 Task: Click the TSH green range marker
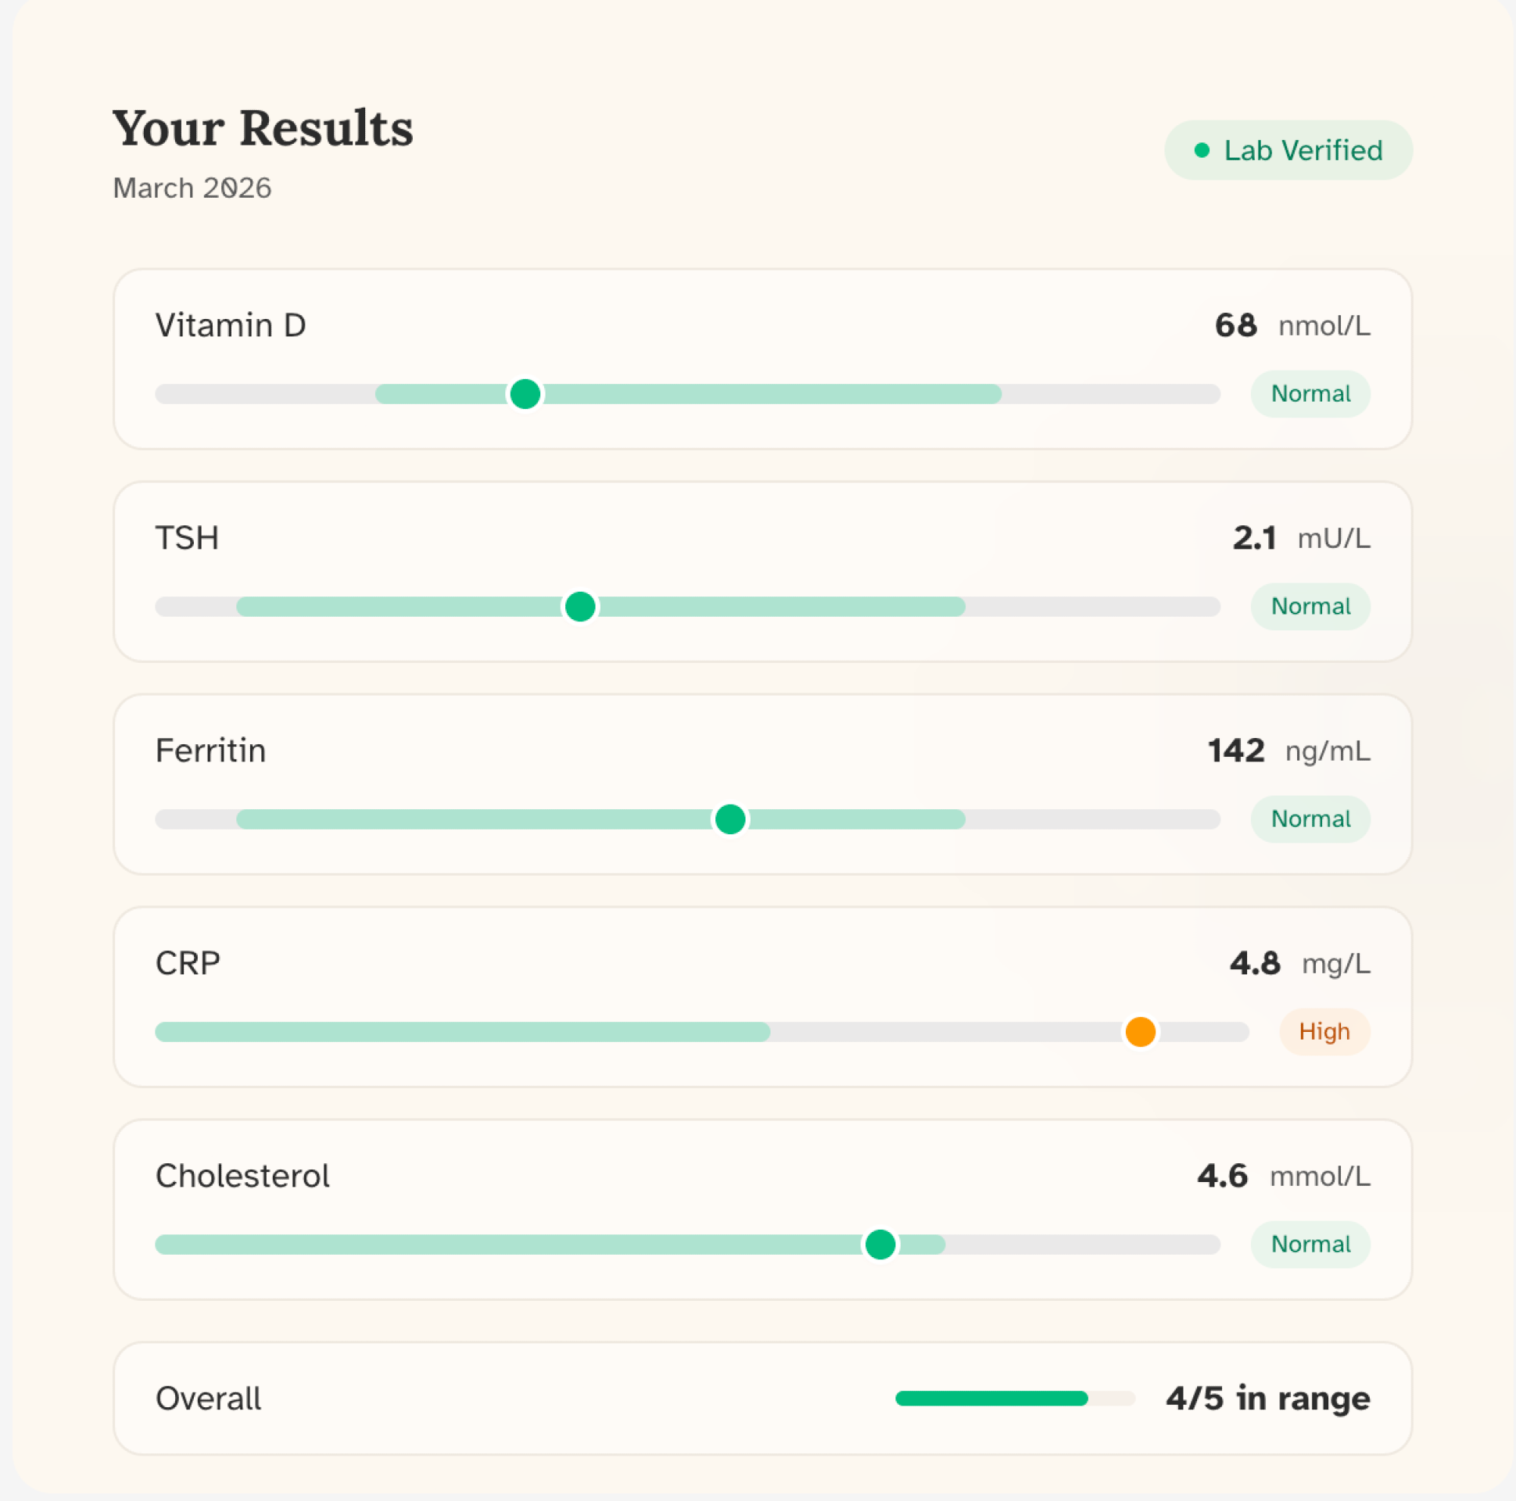[x=580, y=607]
